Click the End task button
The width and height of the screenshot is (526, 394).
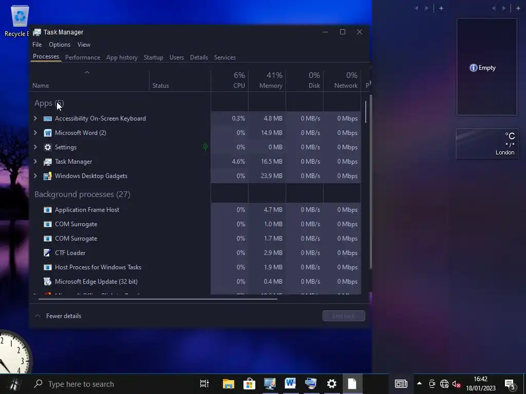[x=344, y=316]
